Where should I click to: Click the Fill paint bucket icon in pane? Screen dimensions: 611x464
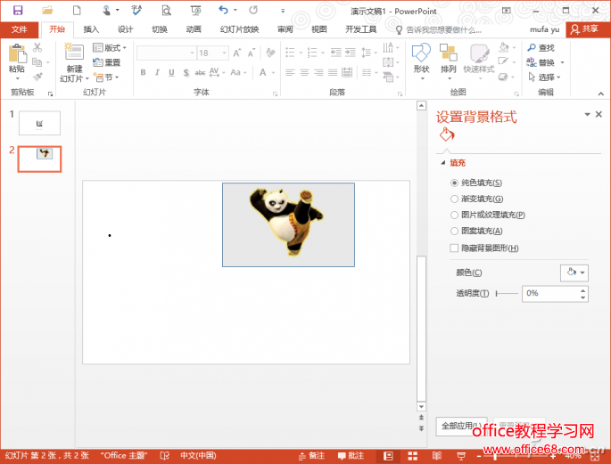coord(446,135)
